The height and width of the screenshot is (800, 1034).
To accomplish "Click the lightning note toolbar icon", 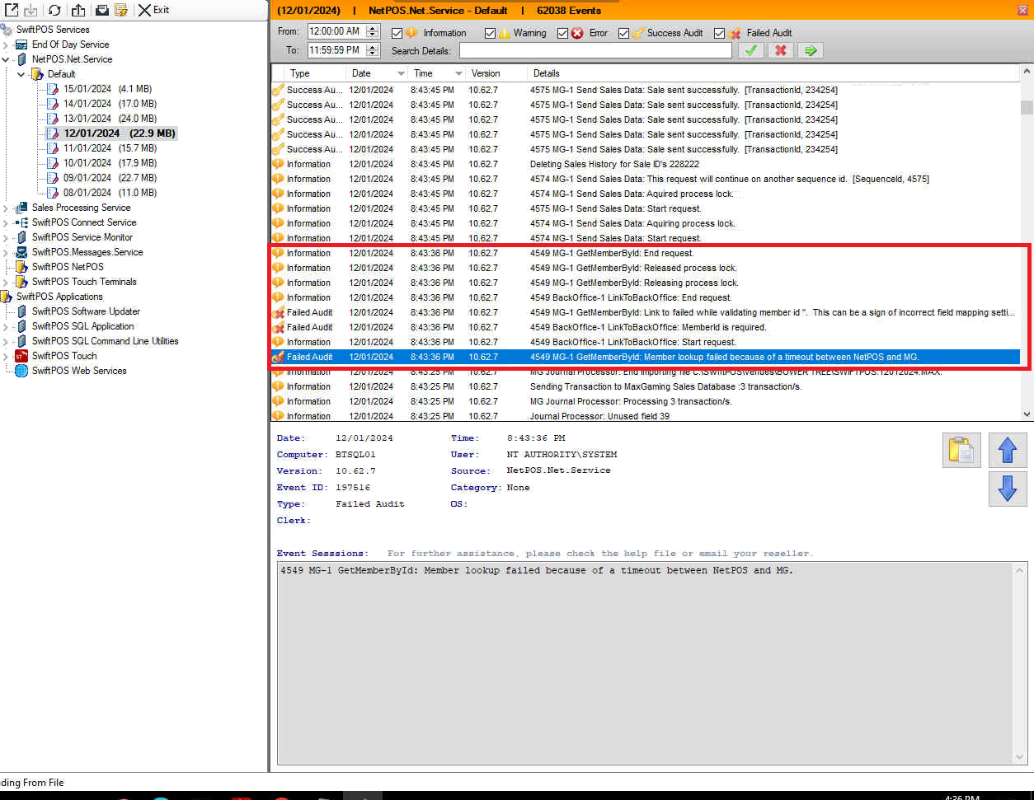I will coord(121,10).
